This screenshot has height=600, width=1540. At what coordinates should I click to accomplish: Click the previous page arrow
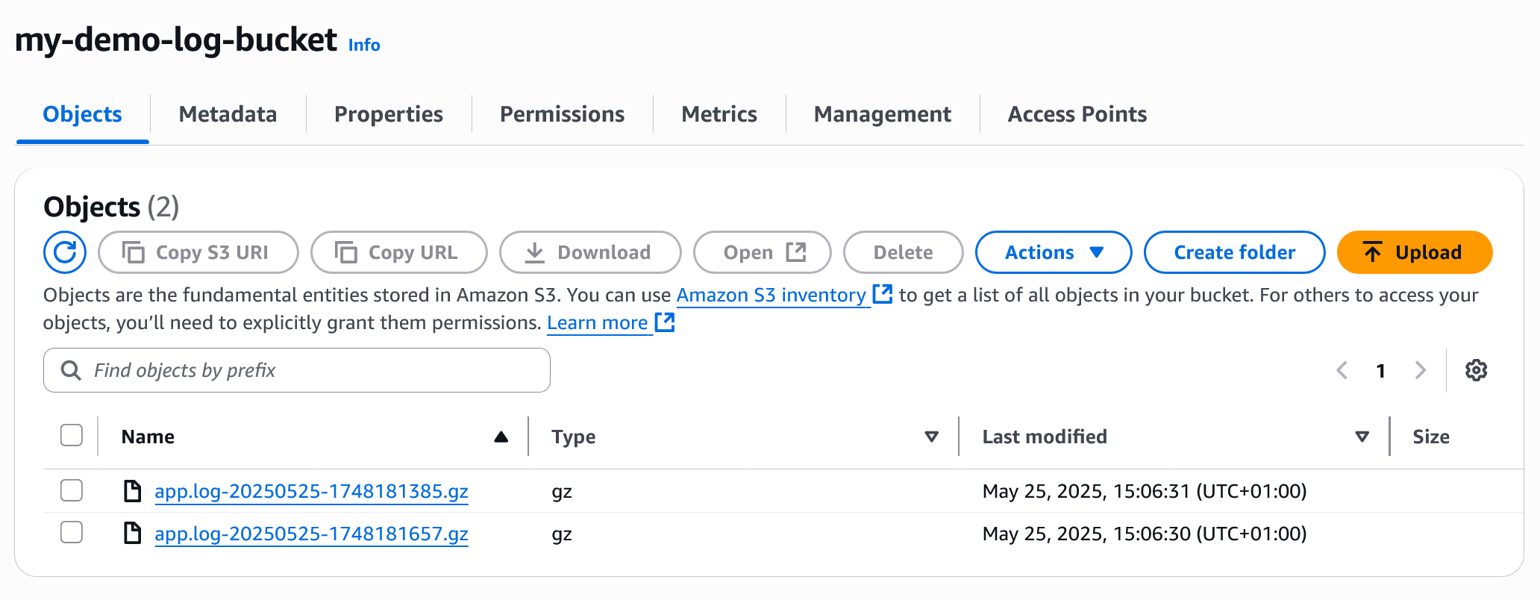[1342, 370]
